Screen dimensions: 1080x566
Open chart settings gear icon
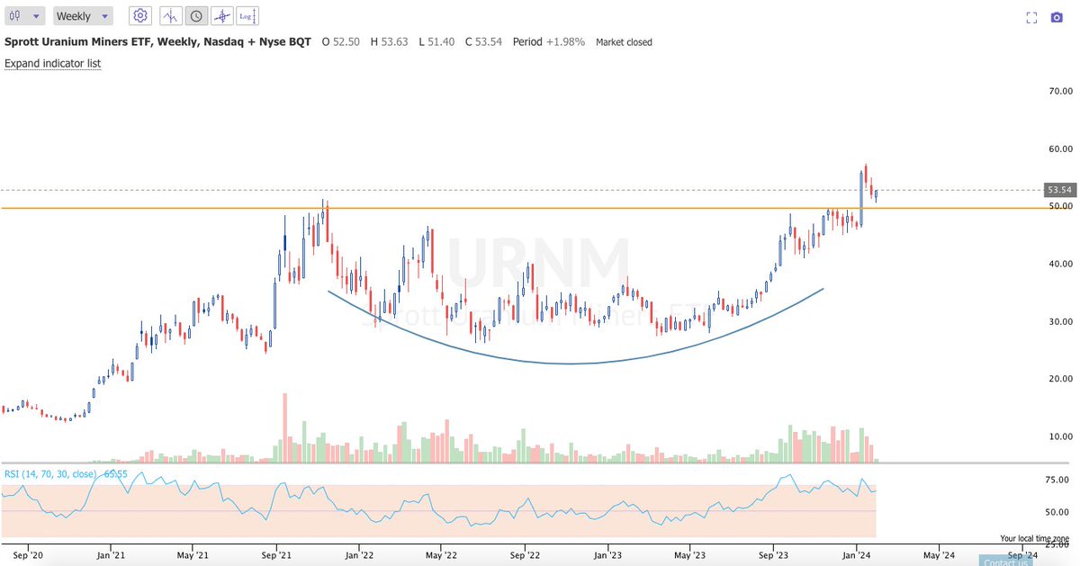point(139,15)
